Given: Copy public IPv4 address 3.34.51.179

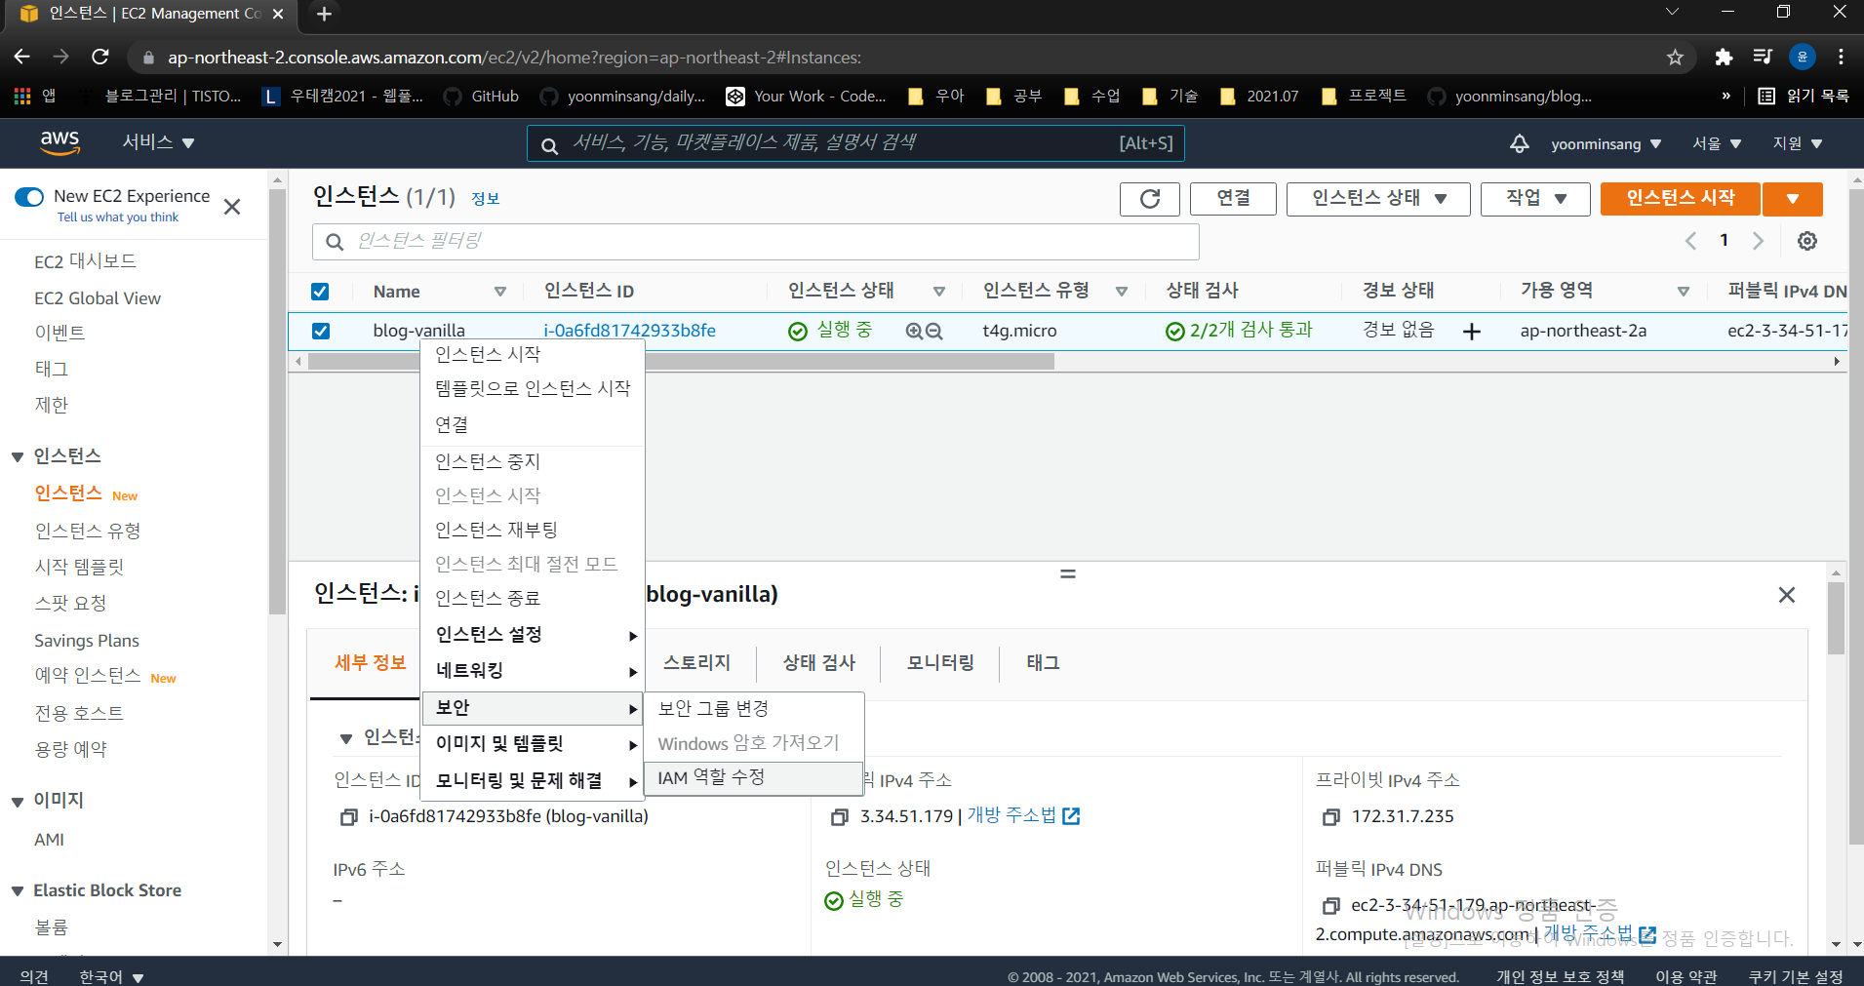Looking at the screenshot, I should [839, 817].
